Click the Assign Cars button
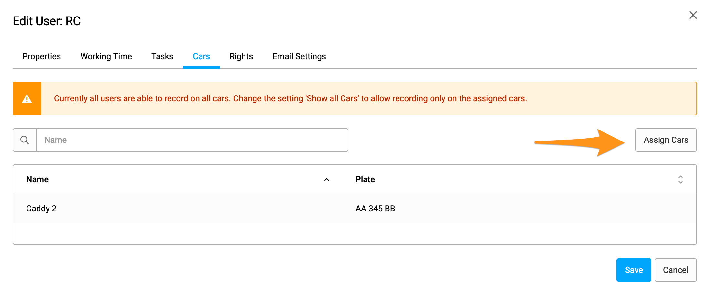The height and width of the screenshot is (294, 709). tap(666, 140)
